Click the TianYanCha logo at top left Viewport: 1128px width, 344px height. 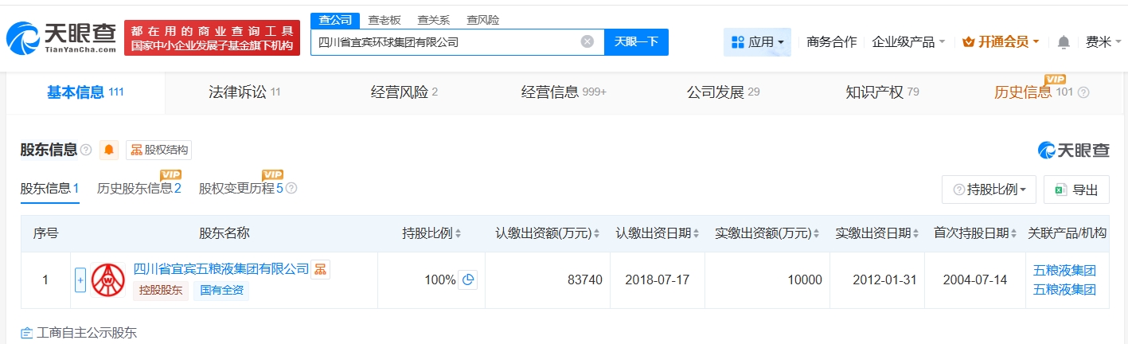[x=60, y=37]
